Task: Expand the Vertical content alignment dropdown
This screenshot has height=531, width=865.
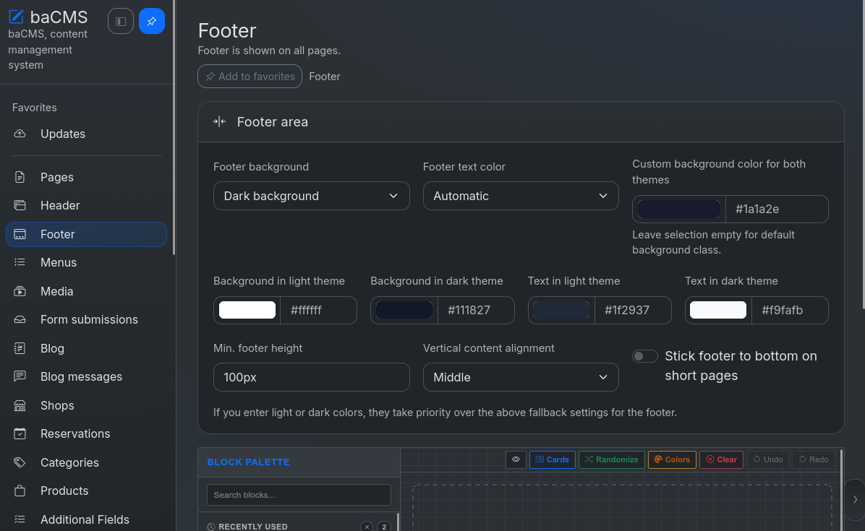Action: click(x=521, y=377)
